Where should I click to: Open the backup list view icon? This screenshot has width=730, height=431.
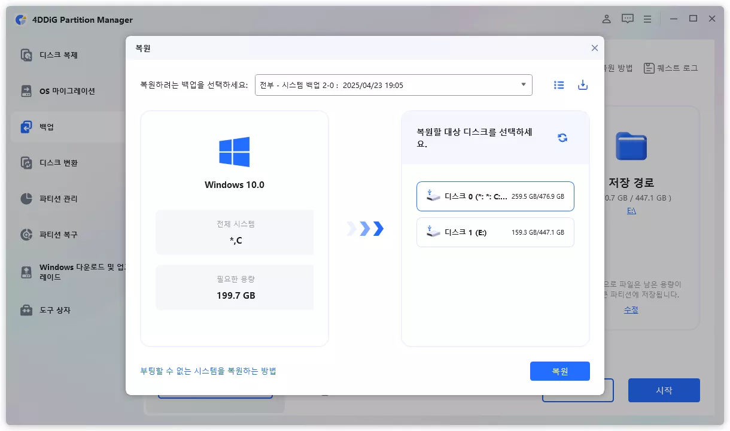pos(559,85)
